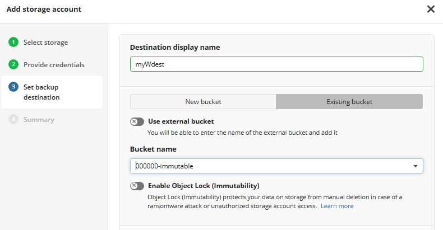
Task: Enable Object Lock (Immutability) switch
Action: (x=137, y=186)
